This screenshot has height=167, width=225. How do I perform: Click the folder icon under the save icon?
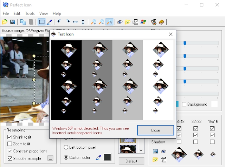[x=155, y=159]
